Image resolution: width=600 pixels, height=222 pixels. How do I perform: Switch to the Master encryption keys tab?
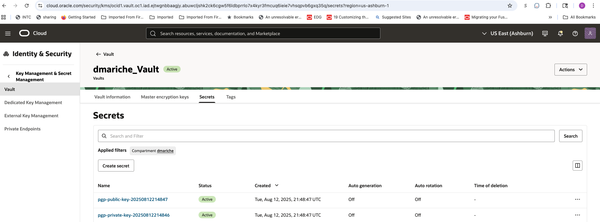tap(165, 97)
